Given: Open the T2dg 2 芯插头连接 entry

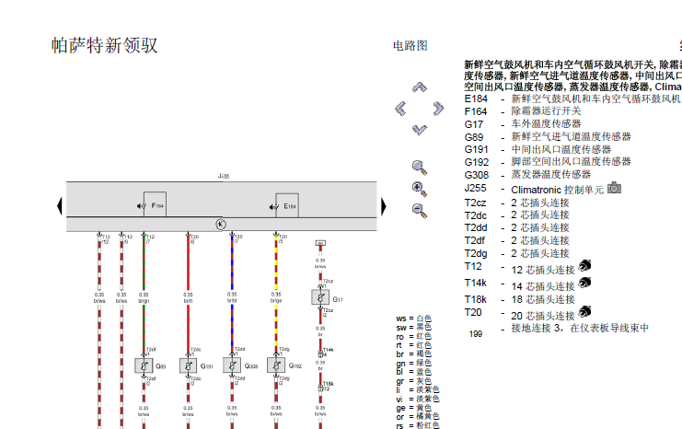Looking at the screenshot, I should 516,253.
